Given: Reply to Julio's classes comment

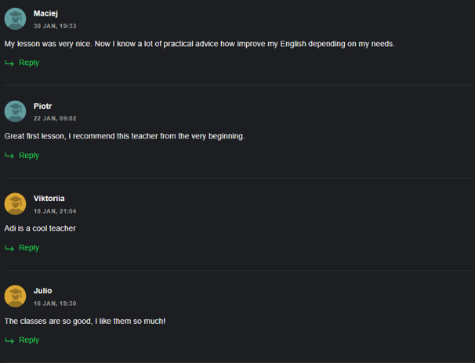Looking at the screenshot, I should pyautogui.click(x=29, y=340).
